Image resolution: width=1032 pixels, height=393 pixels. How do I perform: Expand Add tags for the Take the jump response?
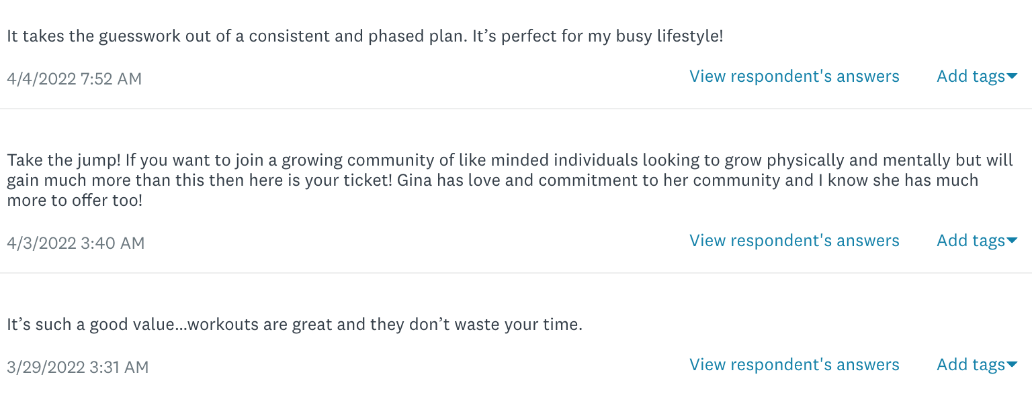tap(971, 241)
